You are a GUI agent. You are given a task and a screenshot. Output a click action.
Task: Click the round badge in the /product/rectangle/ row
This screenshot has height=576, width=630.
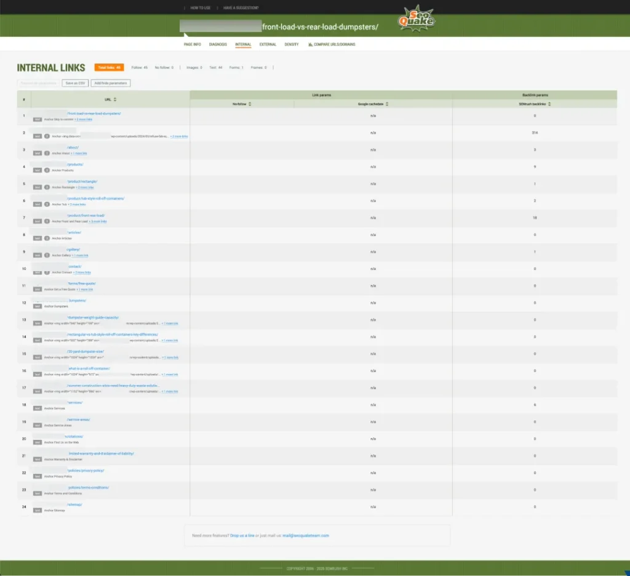point(47,187)
